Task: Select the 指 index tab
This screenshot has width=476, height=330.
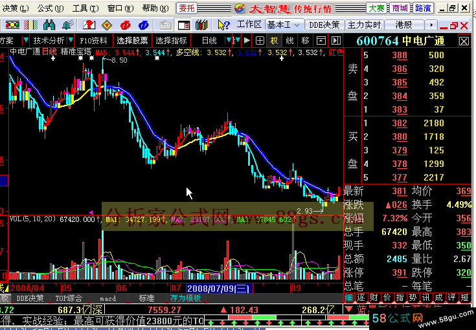Action: pos(400,298)
